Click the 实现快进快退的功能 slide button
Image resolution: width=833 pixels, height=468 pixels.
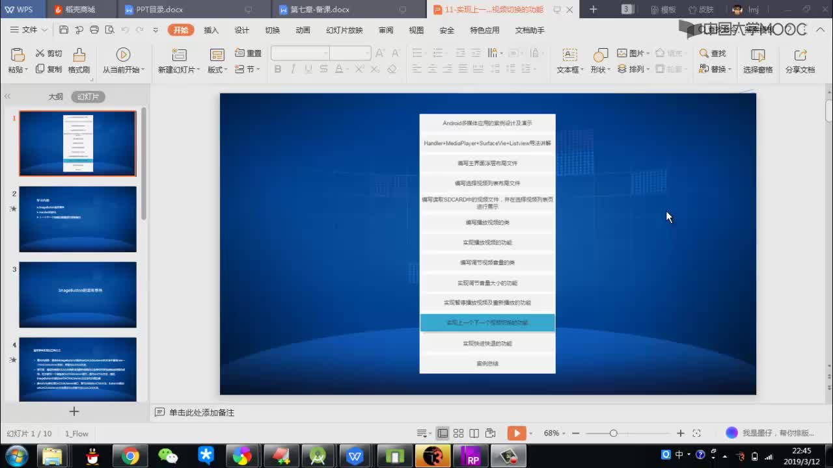tap(487, 343)
